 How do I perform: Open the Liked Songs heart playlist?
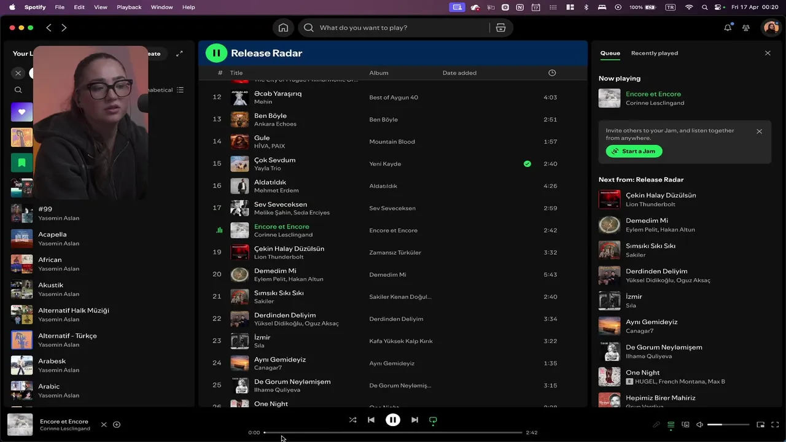tap(21, 112)
